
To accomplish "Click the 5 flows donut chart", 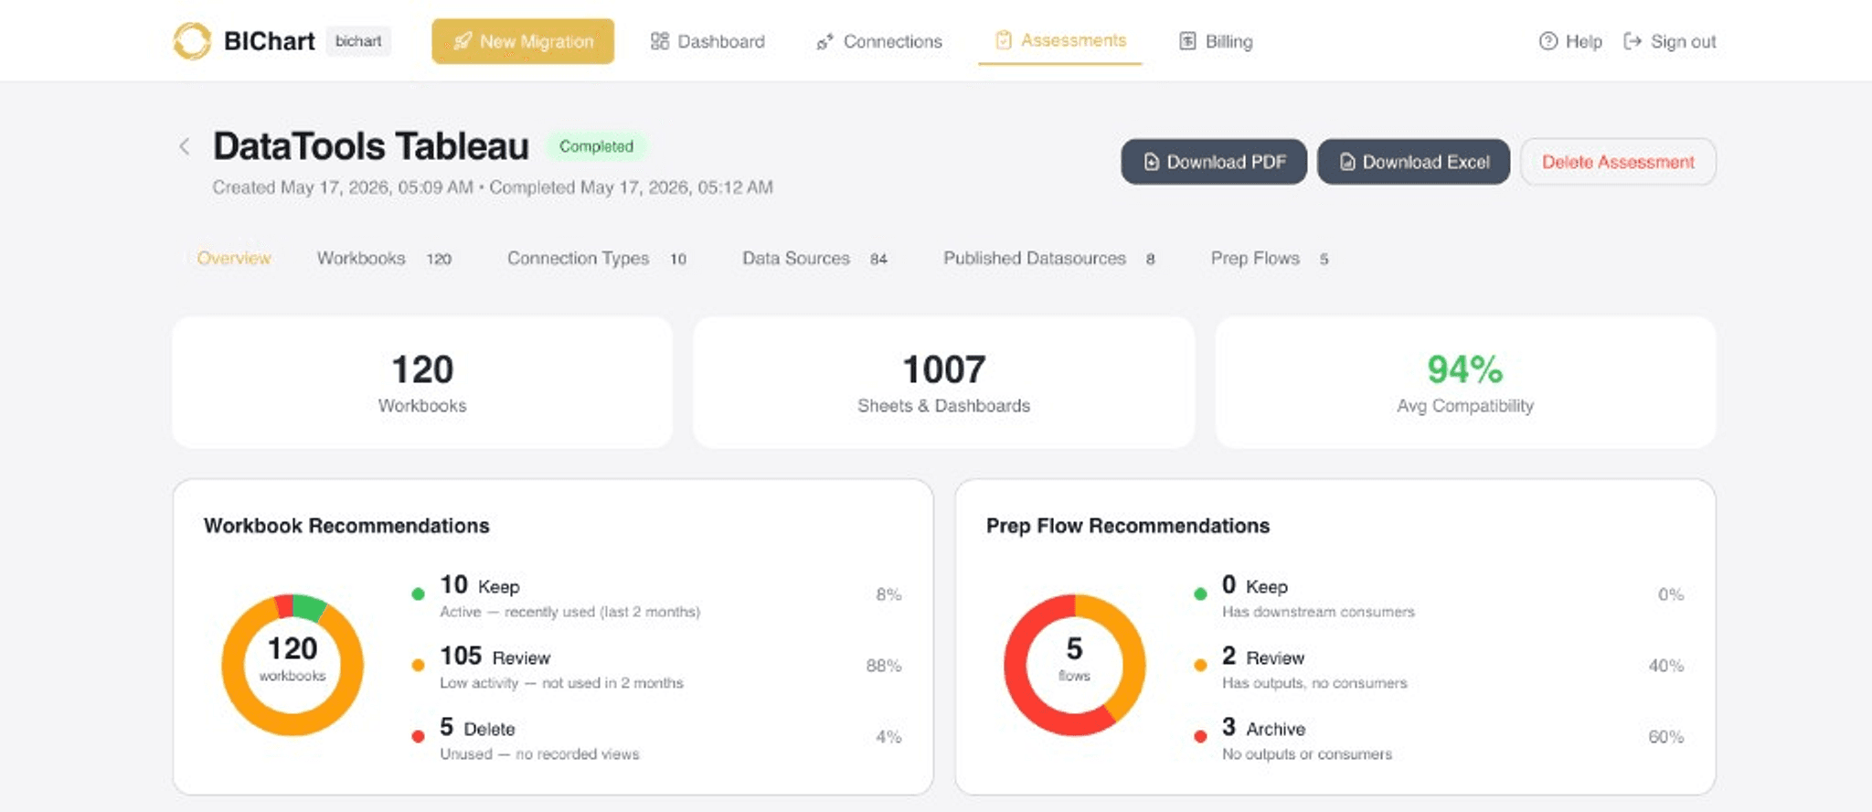I will click(x=1075, y=665).
